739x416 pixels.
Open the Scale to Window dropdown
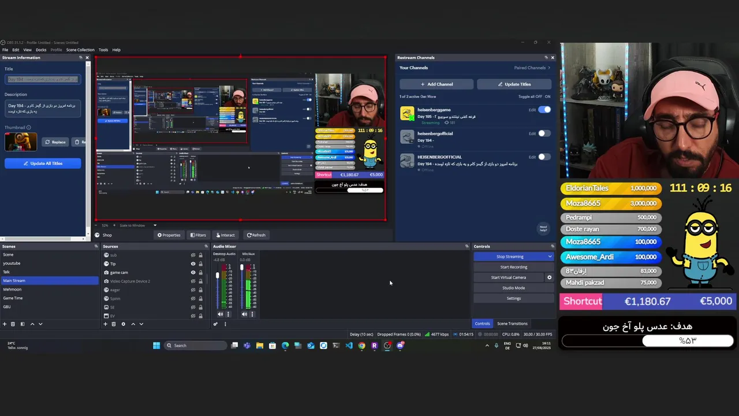138,225
